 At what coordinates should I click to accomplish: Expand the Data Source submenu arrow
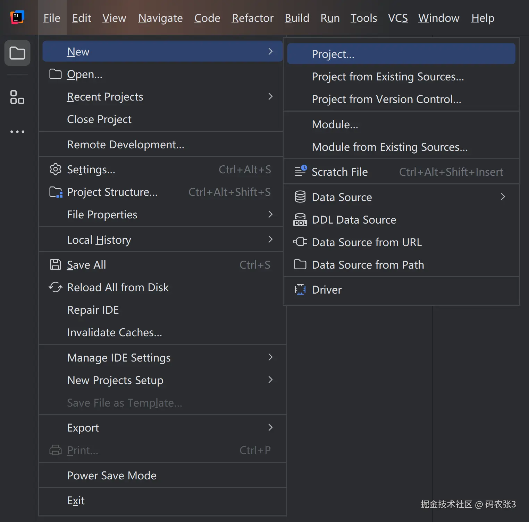[503, 197]
